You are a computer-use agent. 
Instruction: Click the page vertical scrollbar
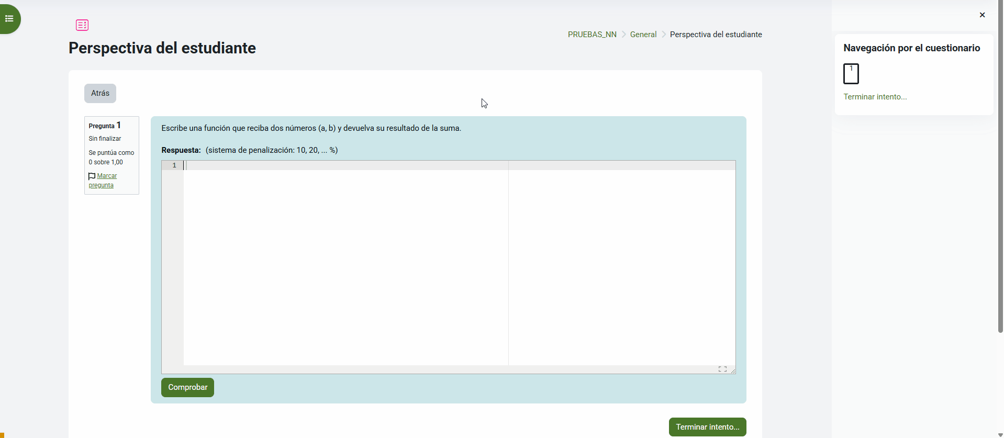[x=1000, y=167]
